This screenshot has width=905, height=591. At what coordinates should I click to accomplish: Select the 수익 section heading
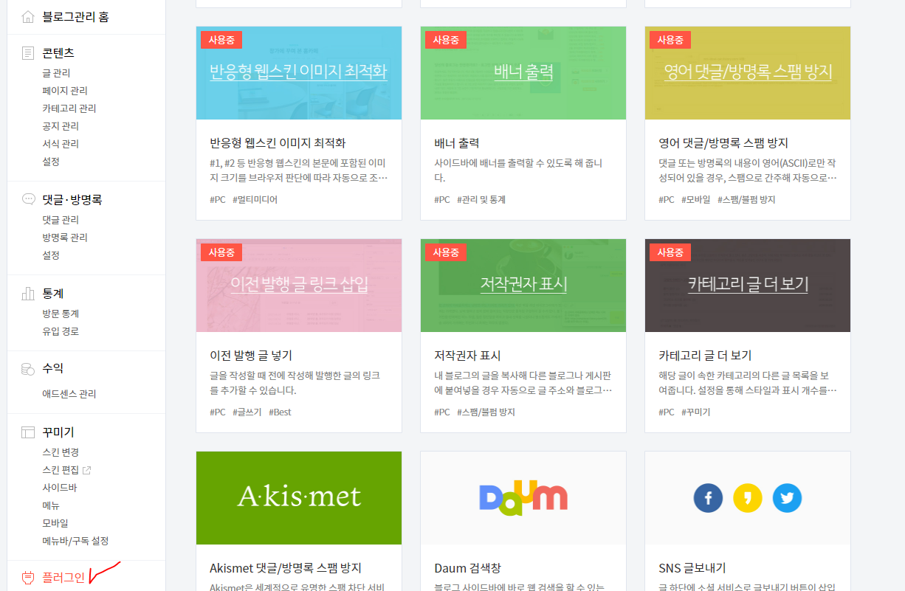52,368
